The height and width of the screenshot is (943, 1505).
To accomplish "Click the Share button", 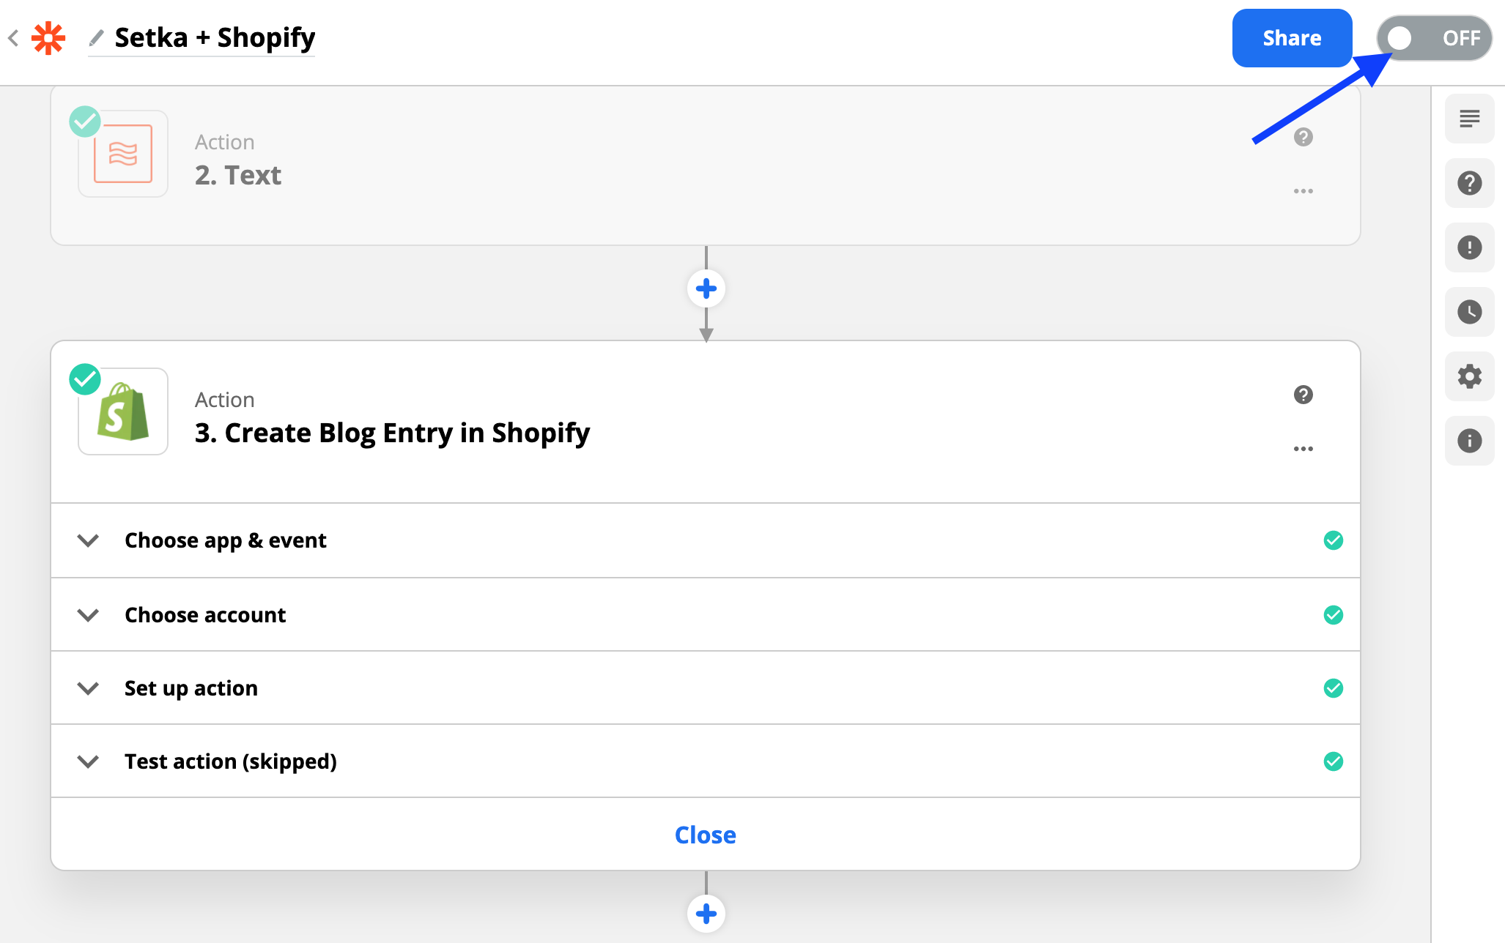I will 1292,38.
